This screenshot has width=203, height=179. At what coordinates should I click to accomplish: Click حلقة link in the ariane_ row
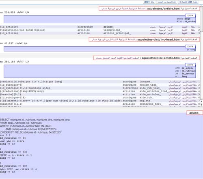pyautogui.click(x=193, y=27)
